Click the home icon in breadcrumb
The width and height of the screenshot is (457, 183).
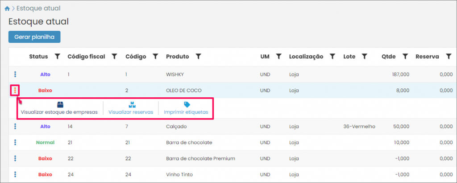7,8
